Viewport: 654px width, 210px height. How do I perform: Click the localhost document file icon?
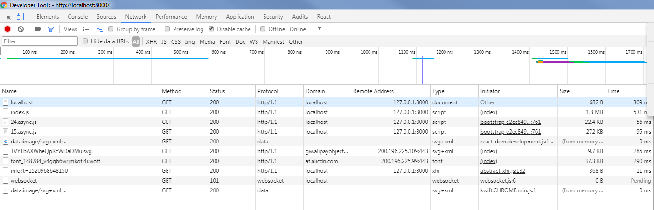tap(6, 102)
